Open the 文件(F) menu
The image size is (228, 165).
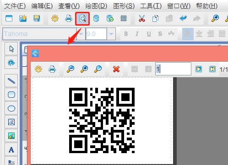[15, 6]
